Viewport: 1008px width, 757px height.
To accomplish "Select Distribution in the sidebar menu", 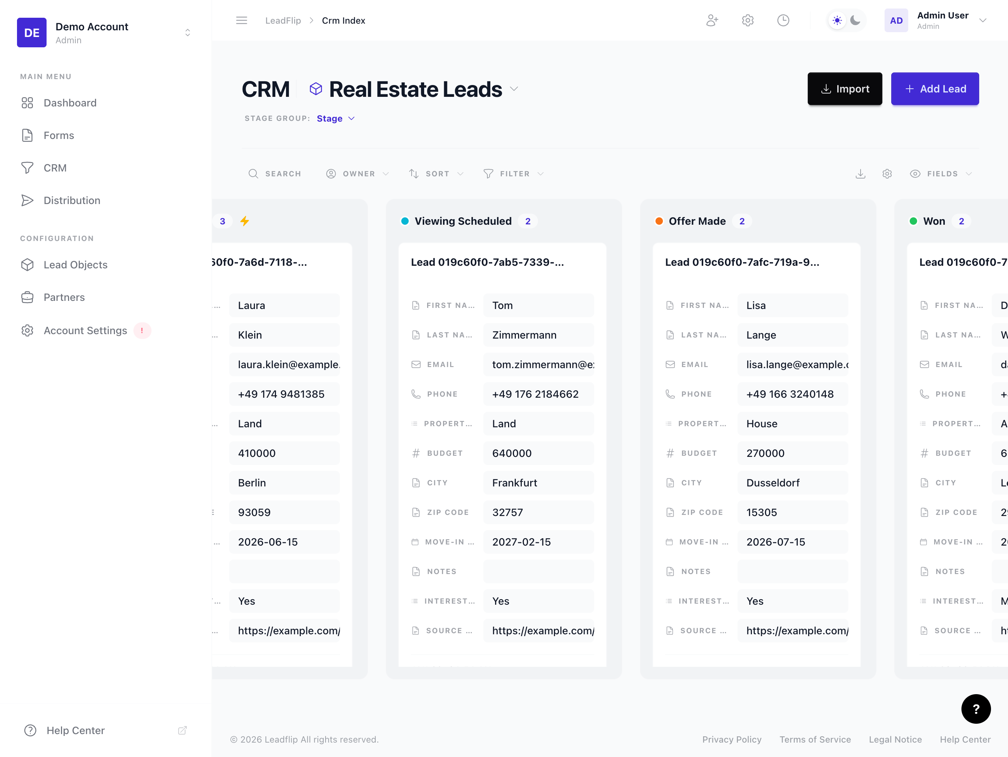I will tap(72, 200).
